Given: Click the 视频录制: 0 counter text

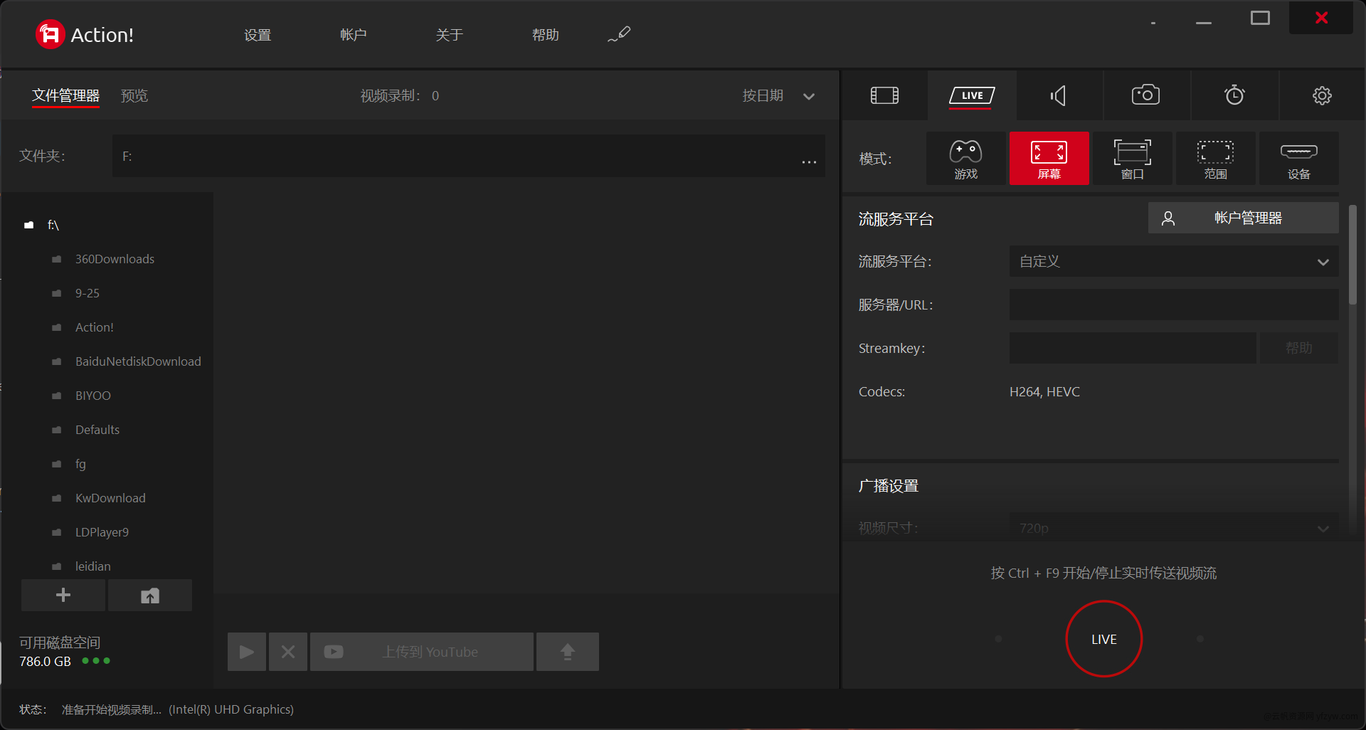Looking at the screenshot, I should (400, 95).
